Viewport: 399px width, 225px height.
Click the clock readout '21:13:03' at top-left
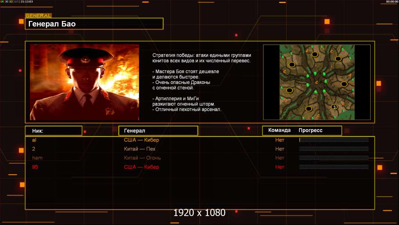tap(27, 1)
